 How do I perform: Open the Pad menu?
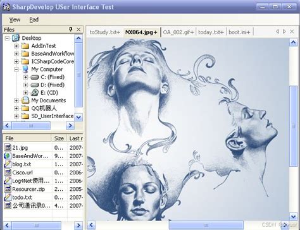34,20
